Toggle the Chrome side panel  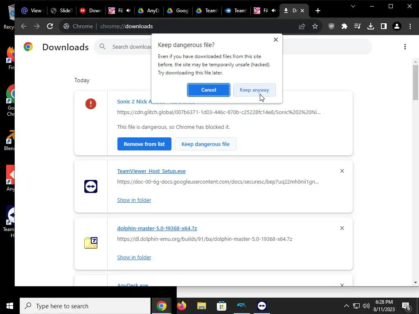click(x=384, y=26)
